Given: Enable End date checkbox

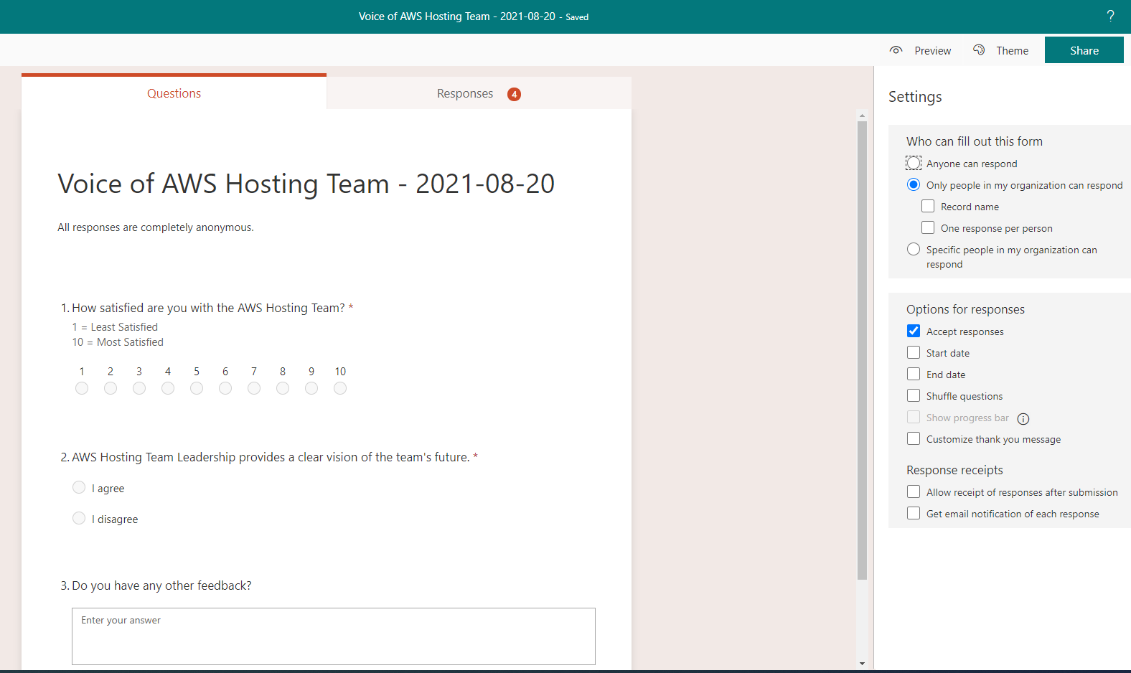Looking at the screenshot, I should 914,374.
